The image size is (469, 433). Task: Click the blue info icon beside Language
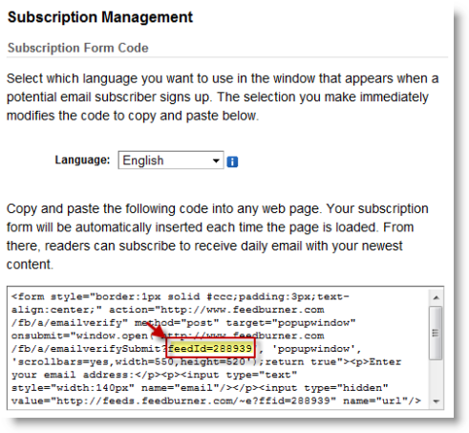tap(232, 162)
